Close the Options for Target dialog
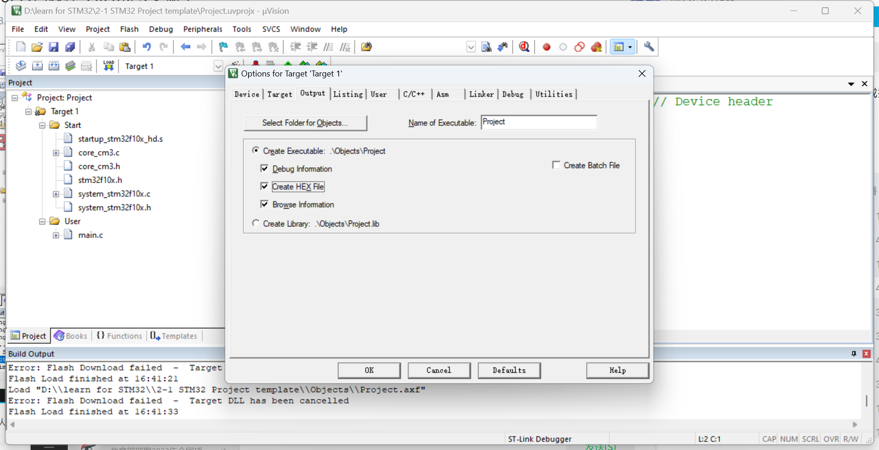 (642, 74)
